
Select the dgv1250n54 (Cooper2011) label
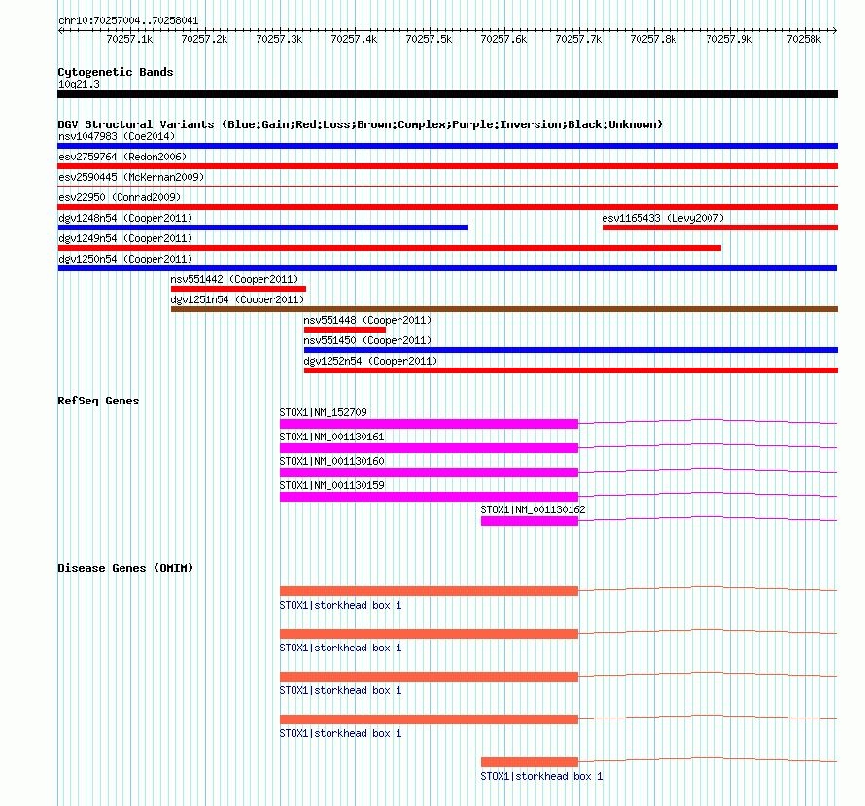[125, 259]
